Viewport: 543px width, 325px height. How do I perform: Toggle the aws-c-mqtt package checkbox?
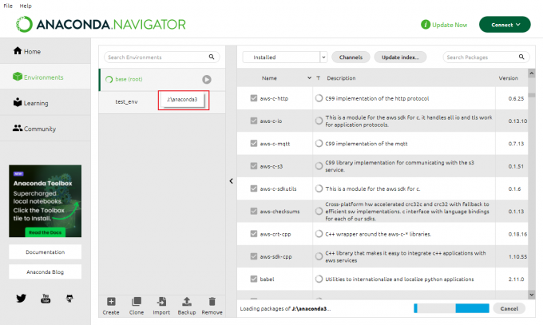(x=254, y=144)
